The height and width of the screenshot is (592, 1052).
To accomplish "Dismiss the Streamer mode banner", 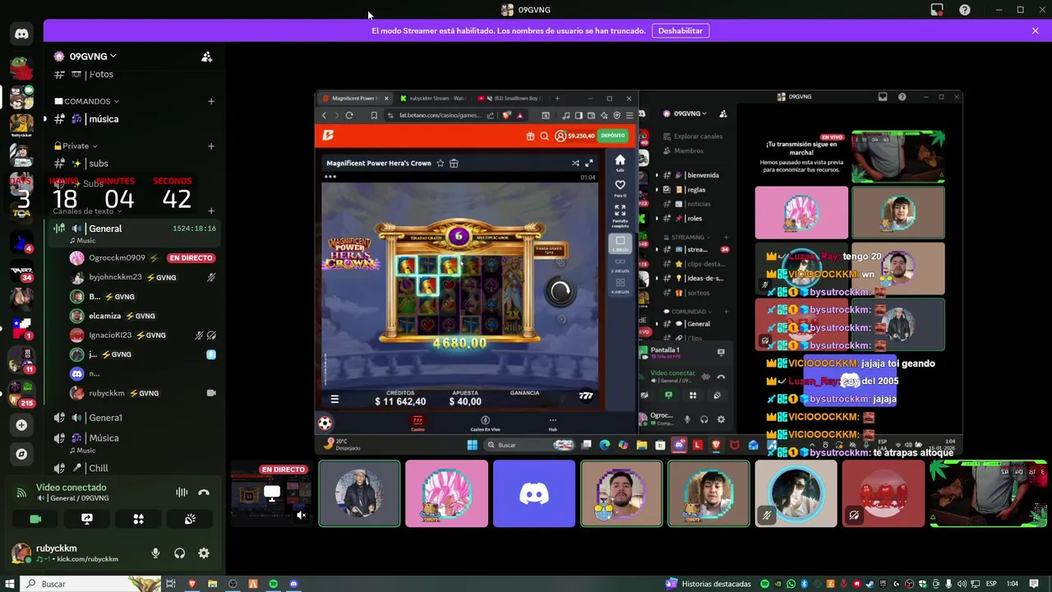I will (1036, 30).
